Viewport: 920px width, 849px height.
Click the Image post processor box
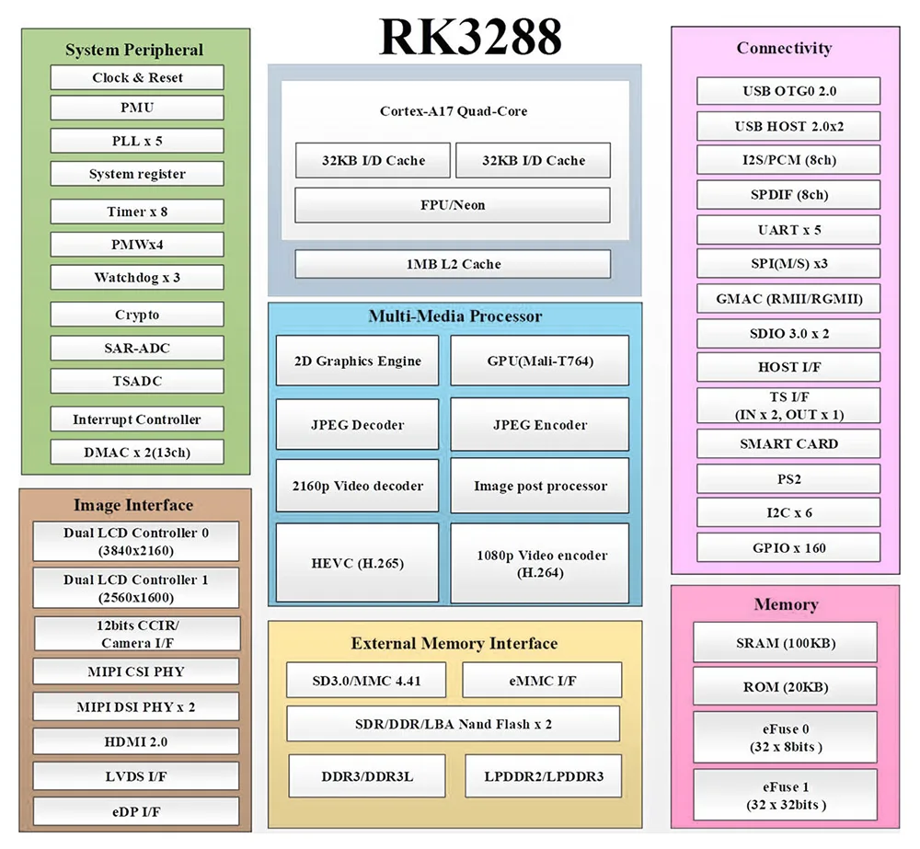click(540, 486)
